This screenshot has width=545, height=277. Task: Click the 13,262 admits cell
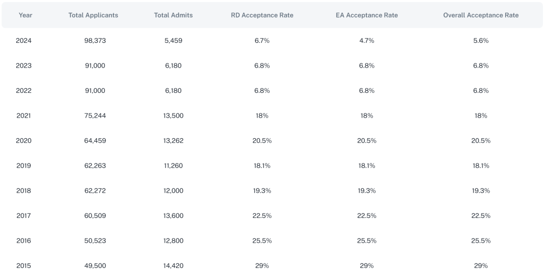[173, 140]
